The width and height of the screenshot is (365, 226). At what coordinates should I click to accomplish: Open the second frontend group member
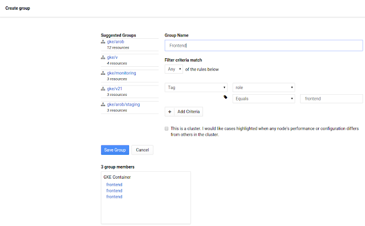click(x=114, y=191)
